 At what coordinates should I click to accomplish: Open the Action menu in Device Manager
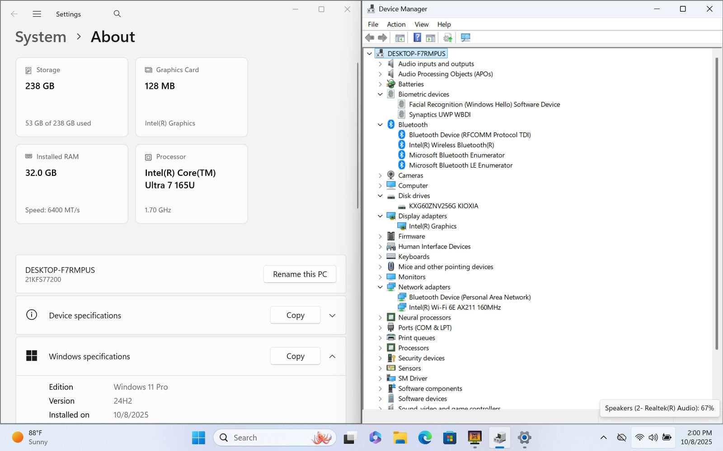[396, 24]
